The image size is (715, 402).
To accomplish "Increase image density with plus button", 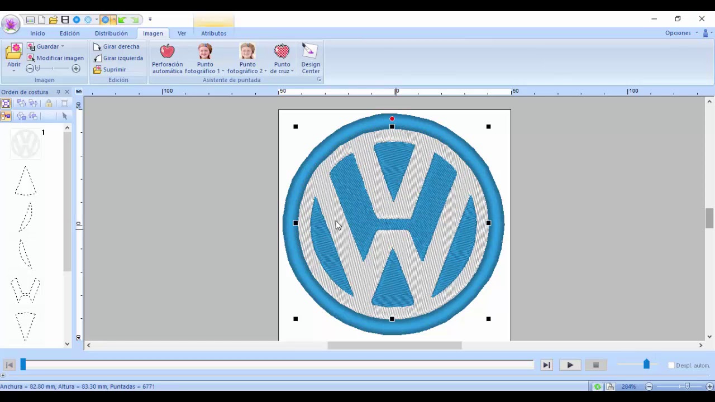I will pos(76,69).
